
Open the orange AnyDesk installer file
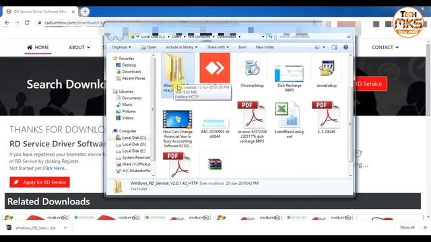coord(215,68)
